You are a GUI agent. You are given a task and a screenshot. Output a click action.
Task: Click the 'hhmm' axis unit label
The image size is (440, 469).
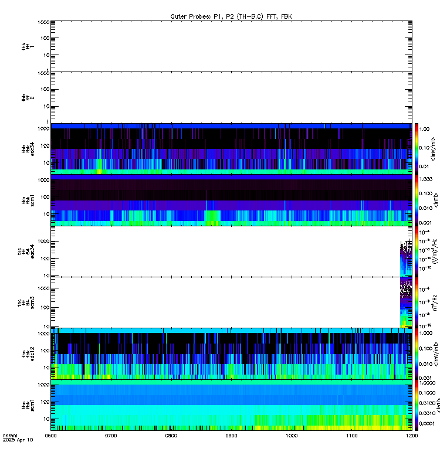(x=10, y=436)
